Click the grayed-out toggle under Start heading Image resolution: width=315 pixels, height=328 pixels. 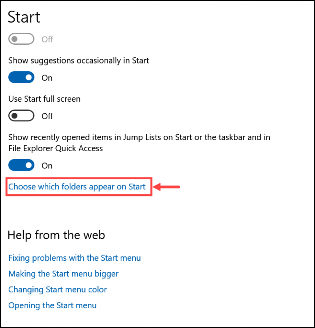coord(21,39)
